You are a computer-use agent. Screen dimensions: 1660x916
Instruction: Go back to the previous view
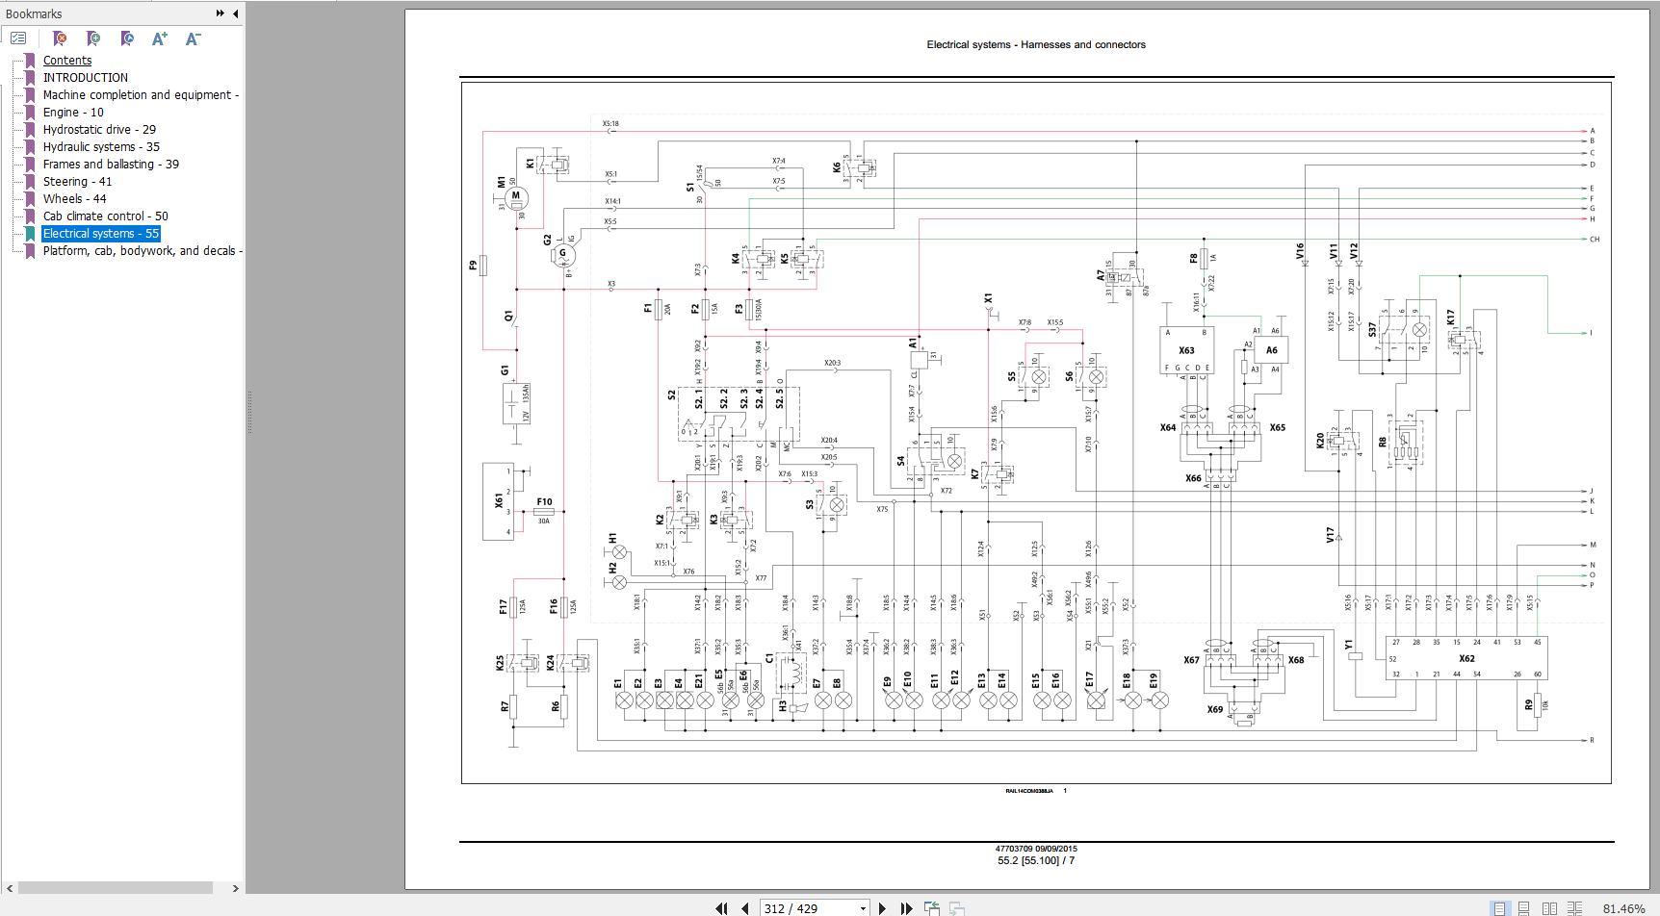[931, 908]
